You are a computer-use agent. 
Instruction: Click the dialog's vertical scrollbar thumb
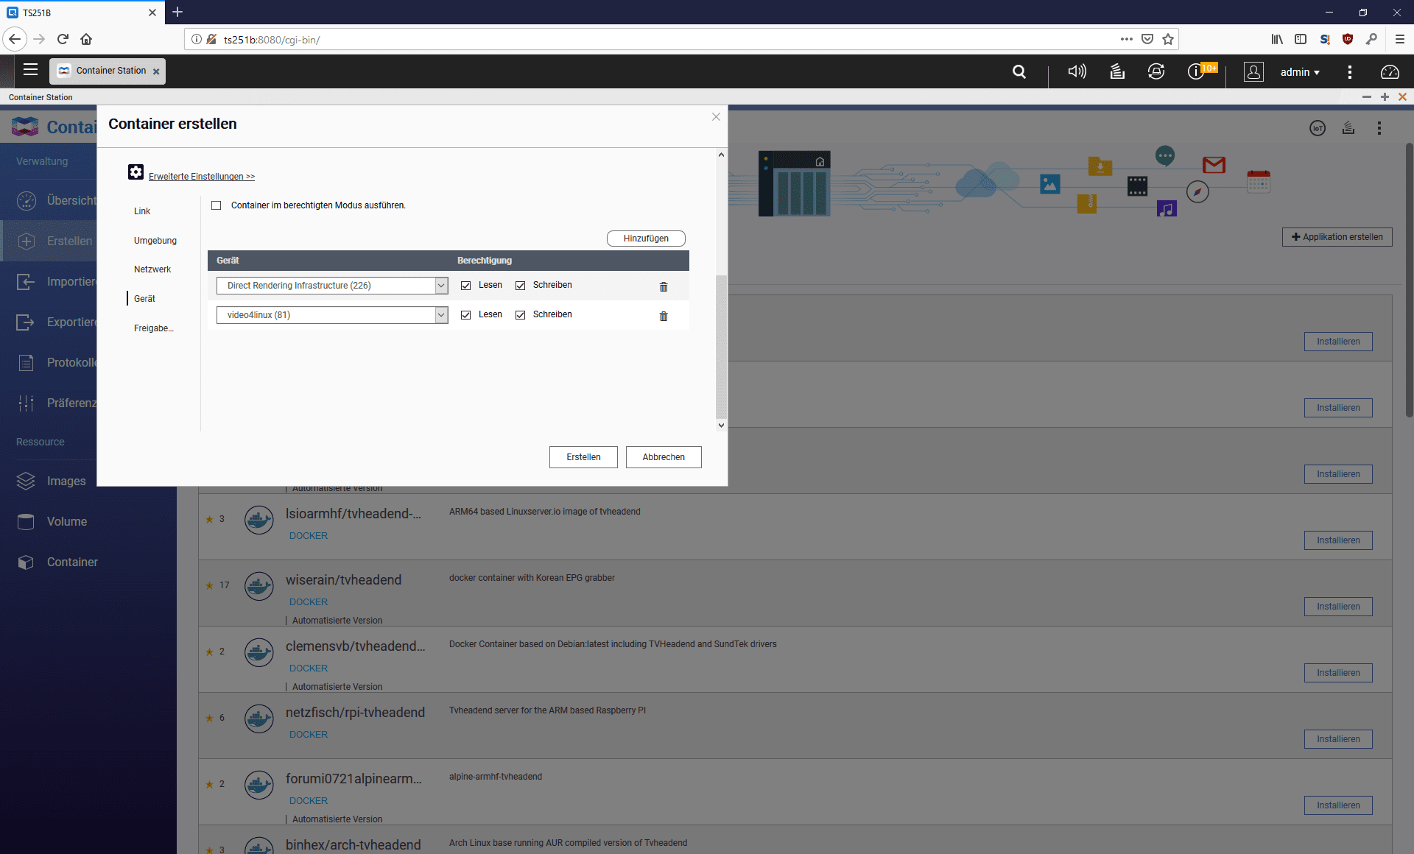(721, 346)
